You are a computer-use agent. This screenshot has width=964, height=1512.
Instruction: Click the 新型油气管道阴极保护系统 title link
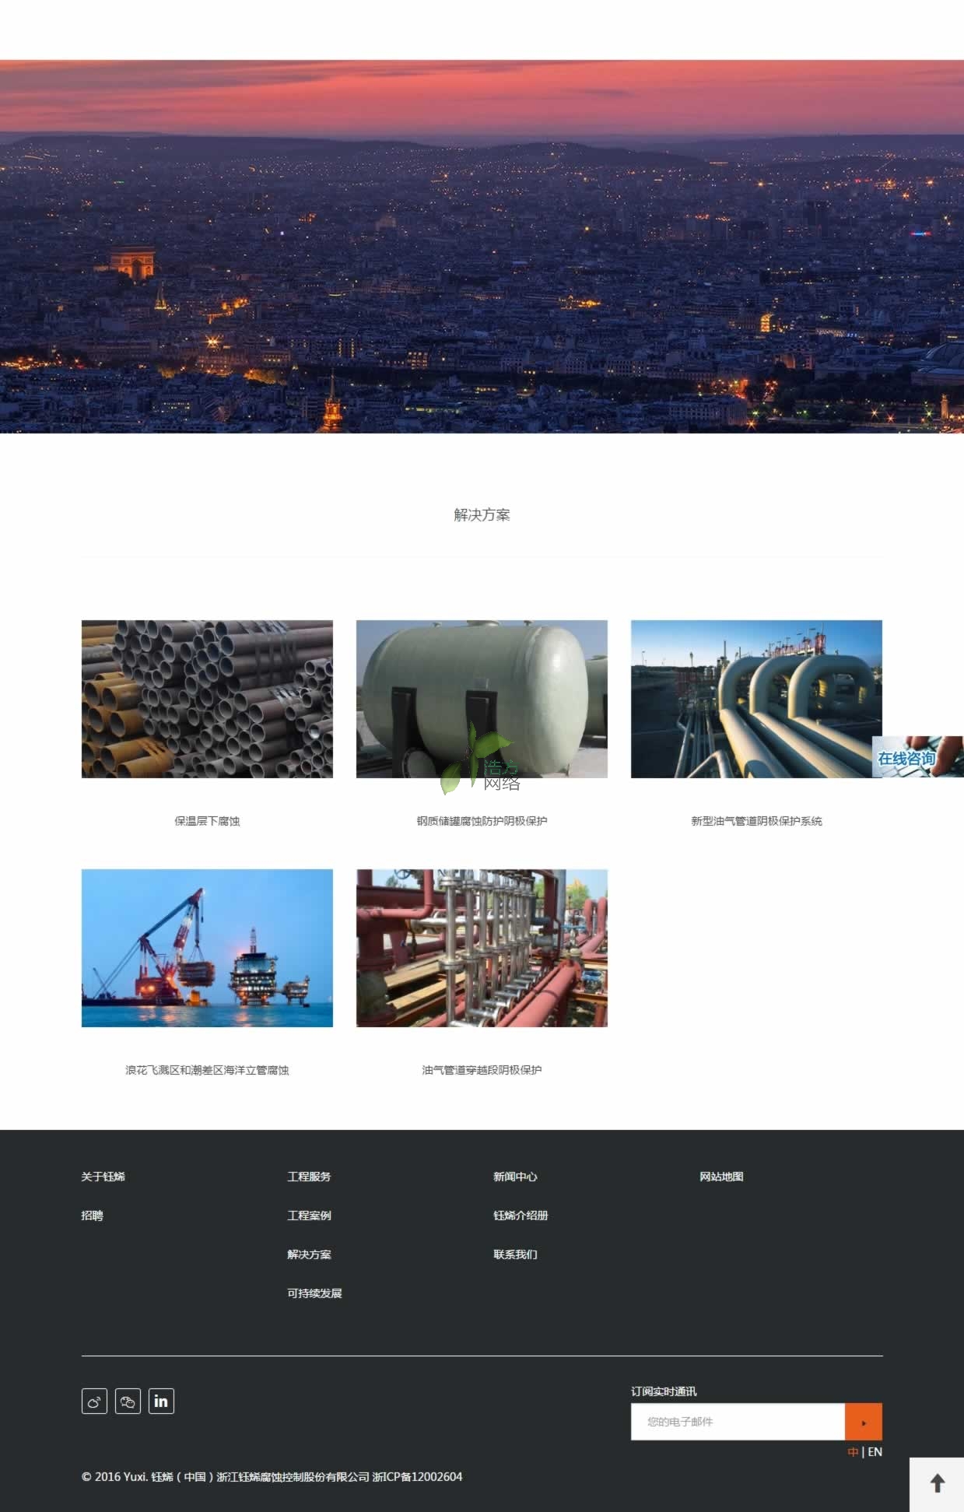click(x=756, y=821)
